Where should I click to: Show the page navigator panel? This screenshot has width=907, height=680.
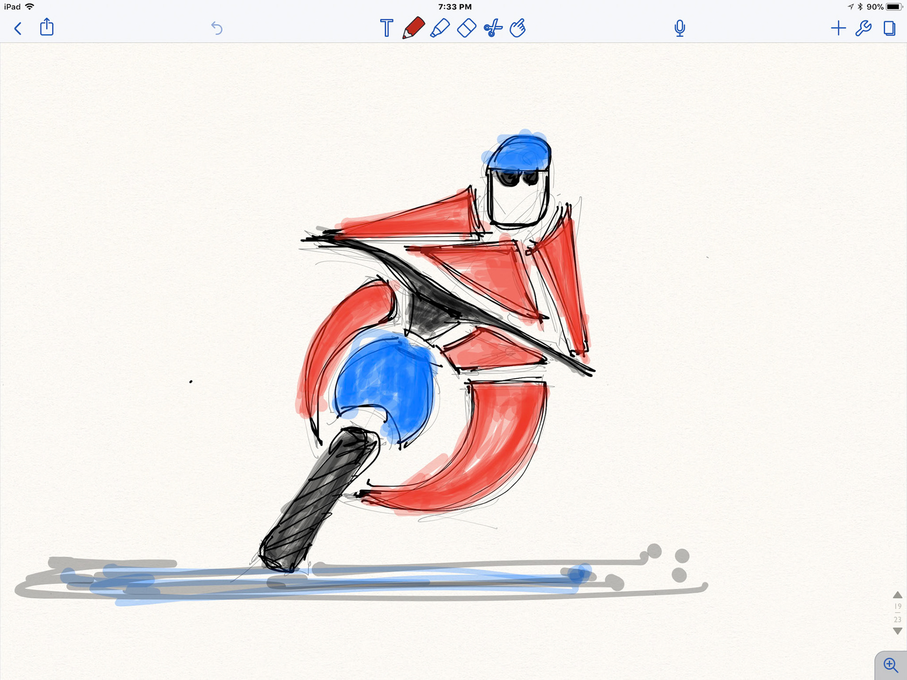[x=890, y=28]
